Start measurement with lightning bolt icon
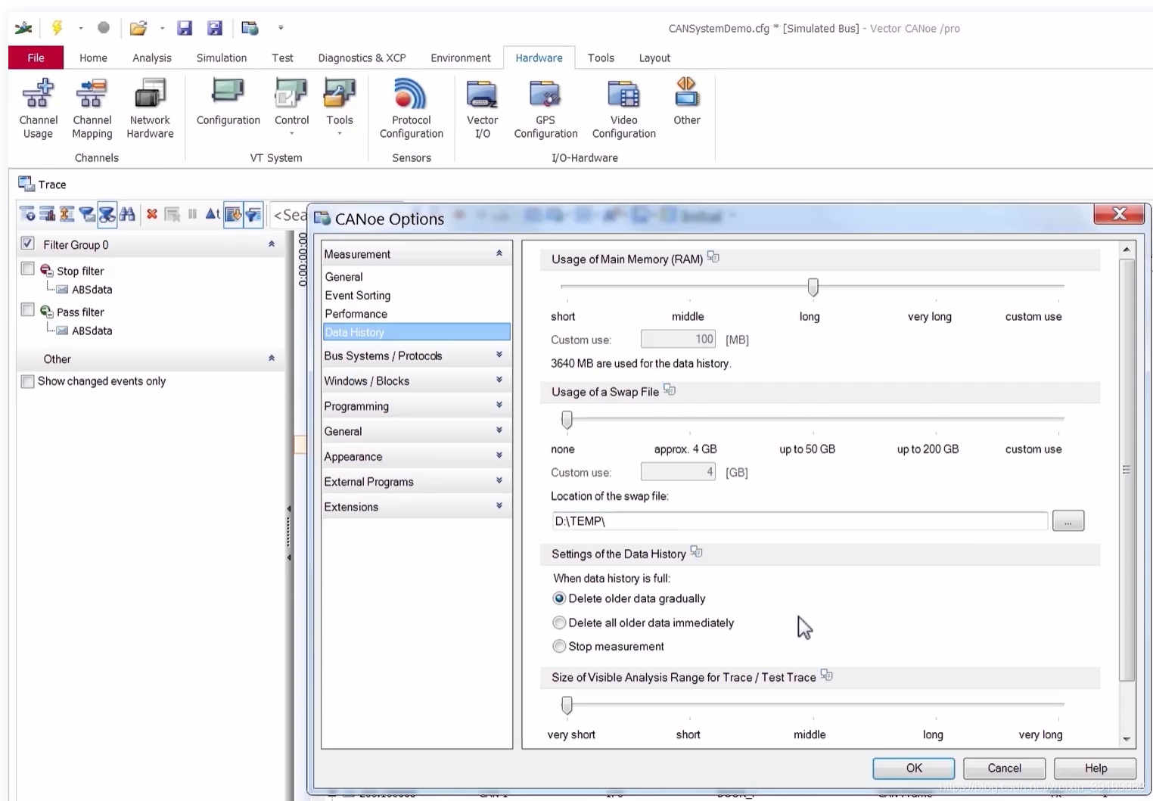Image resolution: width=1153 pixels, height=801 pixels. point(57,28)
